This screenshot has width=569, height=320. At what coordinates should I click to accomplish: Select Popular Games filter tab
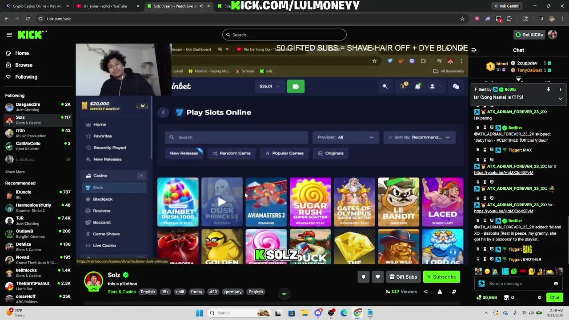tap(284, 153)
